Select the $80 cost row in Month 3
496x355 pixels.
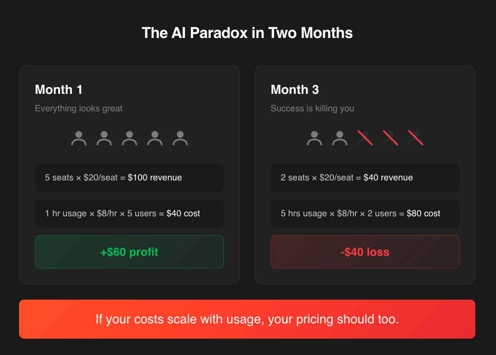[365, 214]
